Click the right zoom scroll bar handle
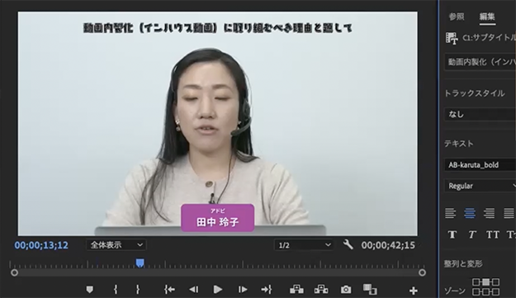 point(422,272)
